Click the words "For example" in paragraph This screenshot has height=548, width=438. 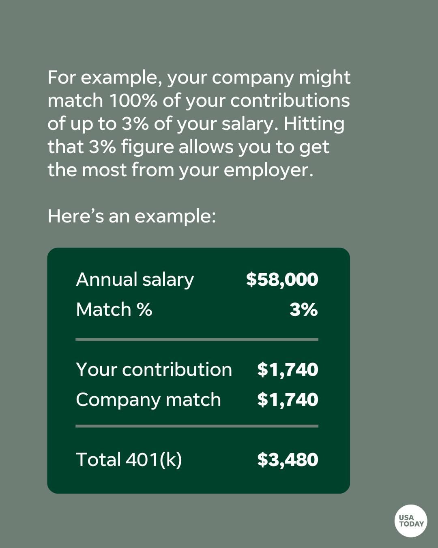(101, 78)
